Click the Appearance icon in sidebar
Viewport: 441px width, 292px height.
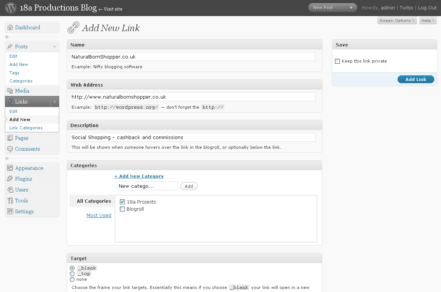tap(10, 168)
